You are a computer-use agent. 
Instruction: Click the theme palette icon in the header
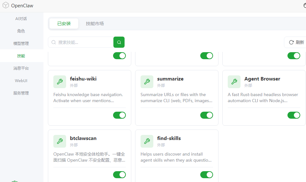[305, 5]
